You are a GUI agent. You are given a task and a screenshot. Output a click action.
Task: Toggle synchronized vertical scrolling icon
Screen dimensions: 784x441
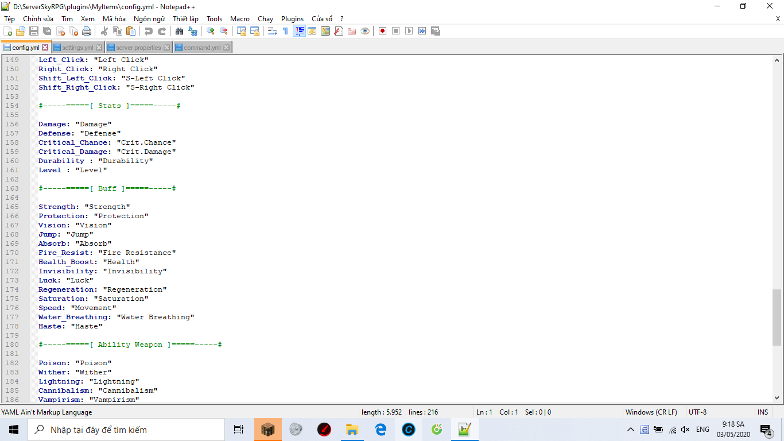click(242, 31)
